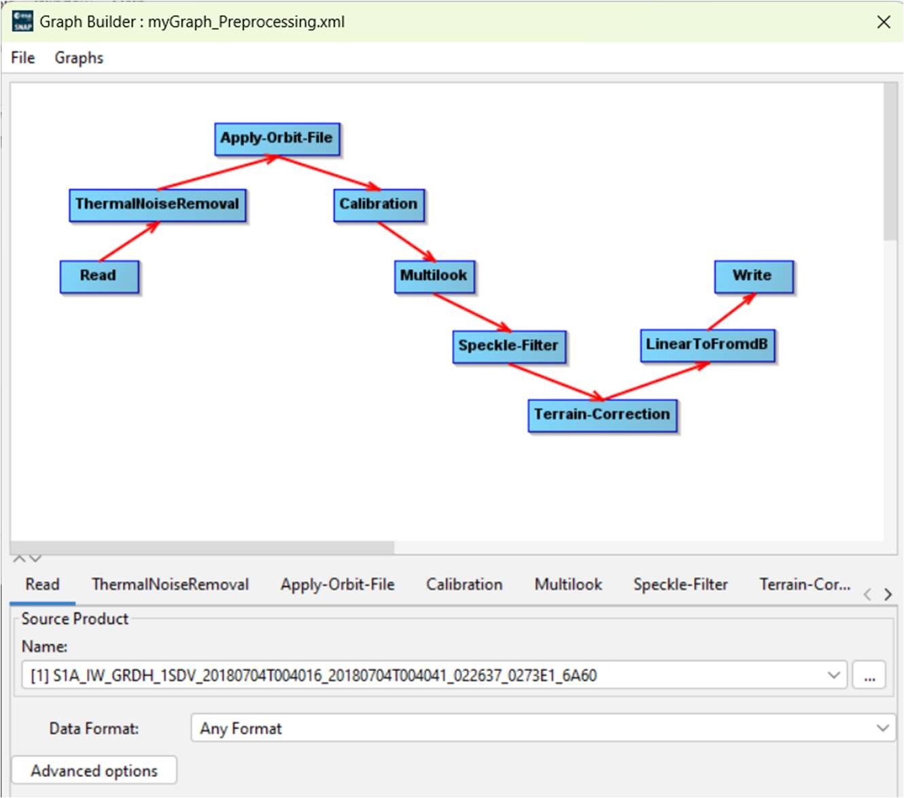The width and height of the screenshot is (904, 798).
Task: Open the Graphs menu
Action: (79, 58)
